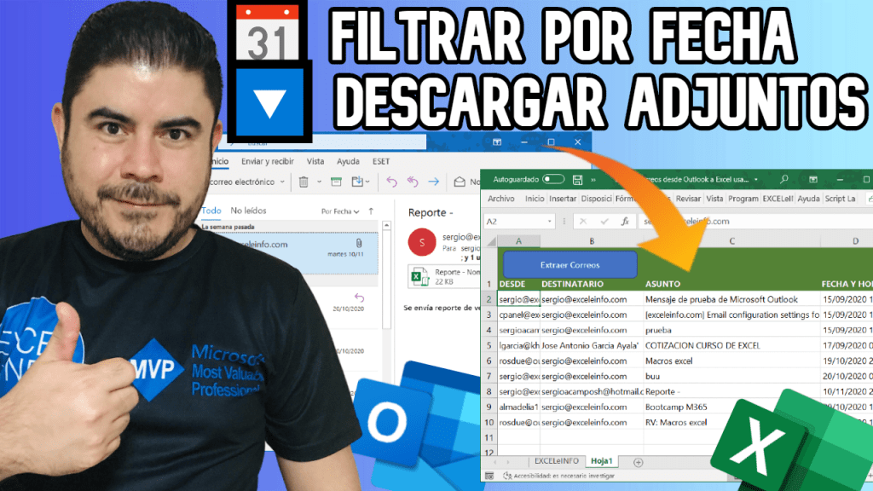
Task: Open the Ayuda tab in Outlook
Action: (x=348, y=161)
